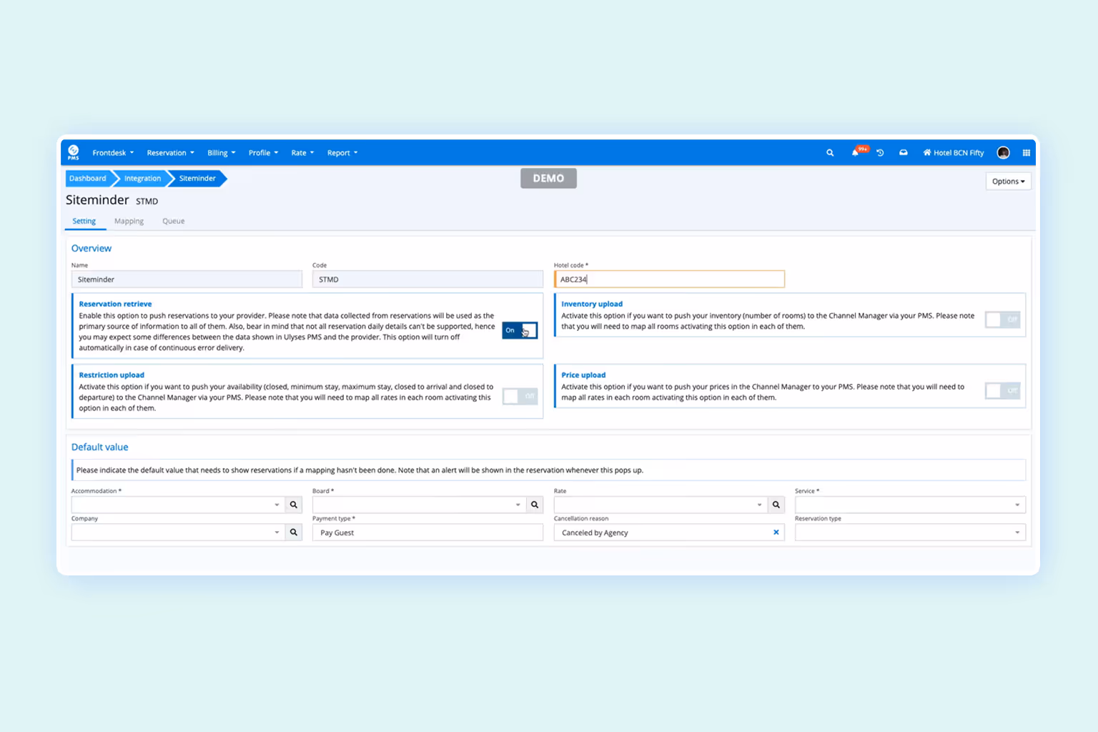This screenshot has width=1098, height=732.
Task: Open the global search magnifier in the top bar
Action: [x=830, y=153]
